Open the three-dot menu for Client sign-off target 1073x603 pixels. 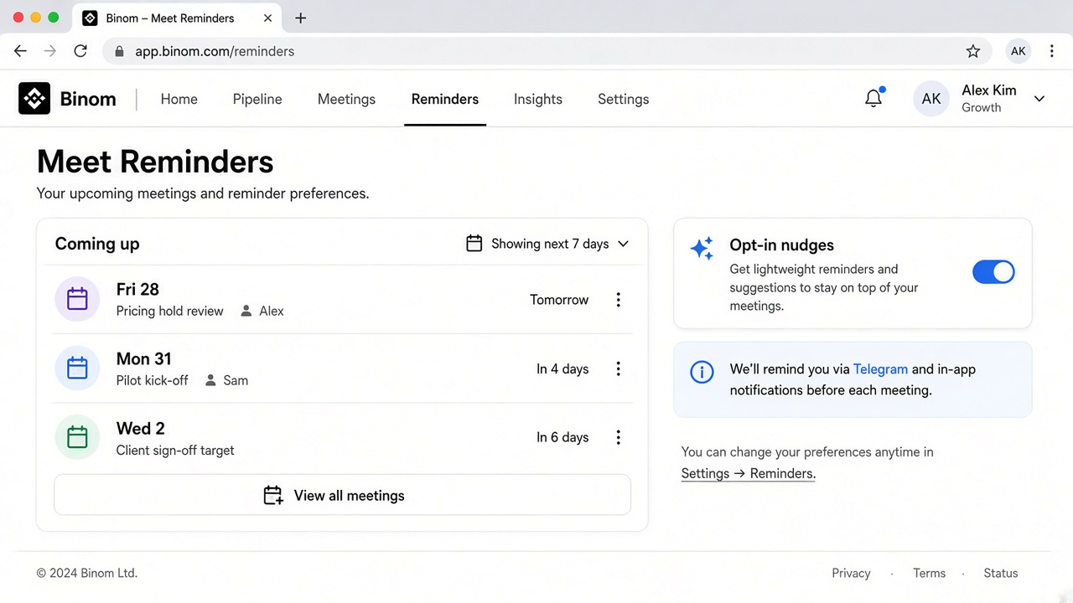[619, 437]
